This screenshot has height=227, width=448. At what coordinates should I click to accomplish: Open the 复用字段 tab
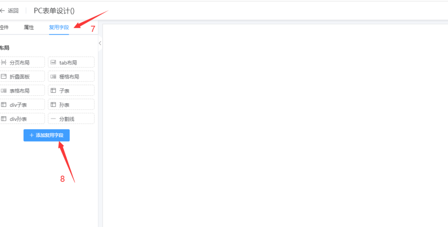click(59, 27)
